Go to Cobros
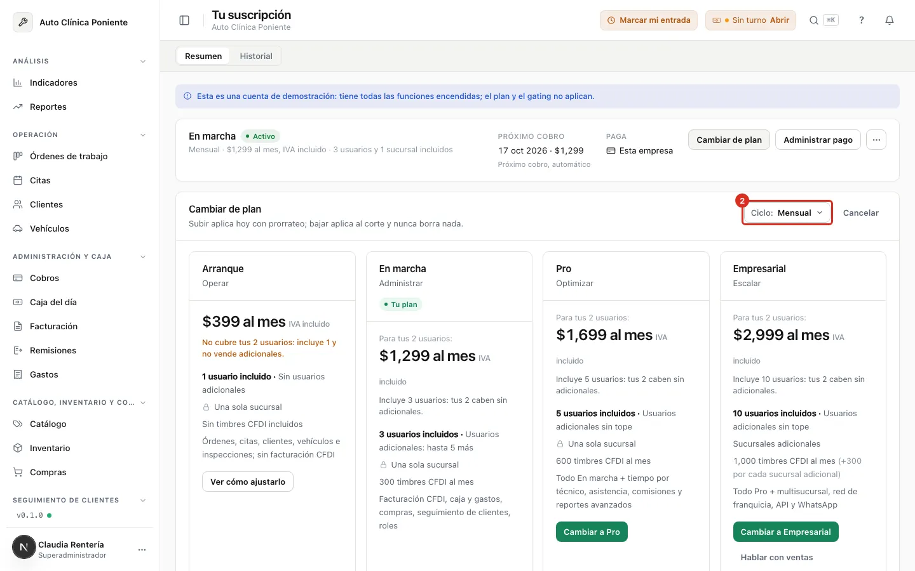Viewport: 915px width, 571px height. (x=80, y=278)
